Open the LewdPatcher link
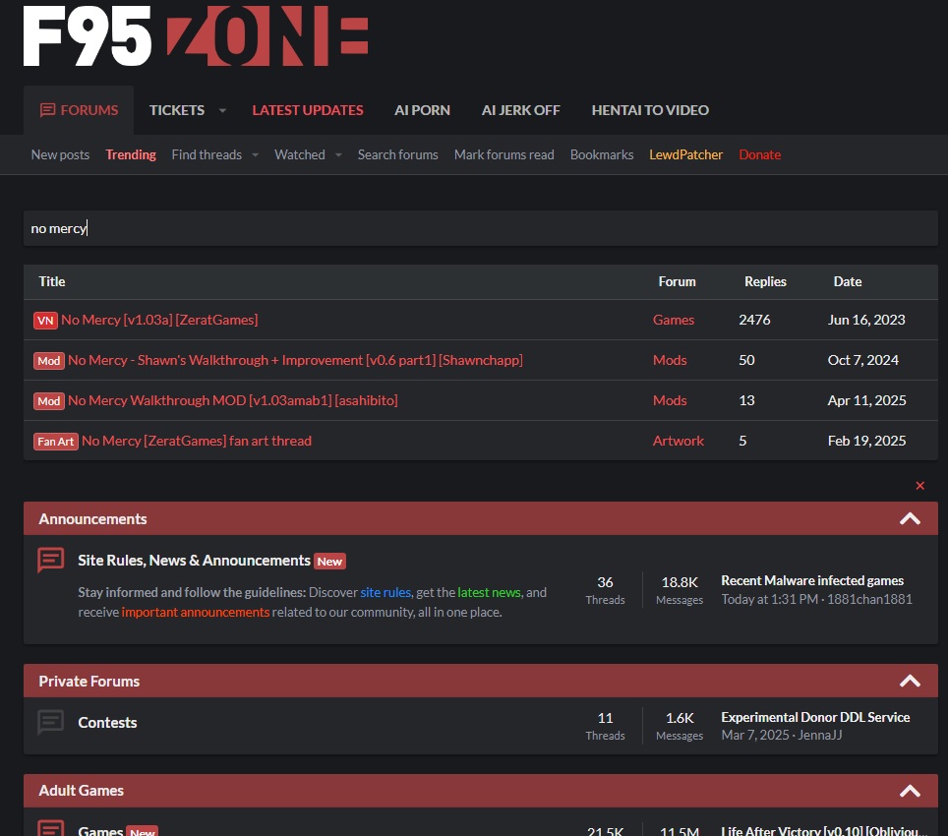This screenshot has height=836, width=948. coord(685,154)
